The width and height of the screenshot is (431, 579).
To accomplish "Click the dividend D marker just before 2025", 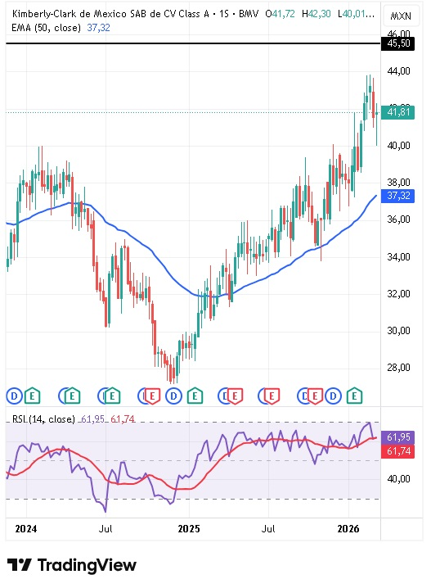I will click(173, 396).
